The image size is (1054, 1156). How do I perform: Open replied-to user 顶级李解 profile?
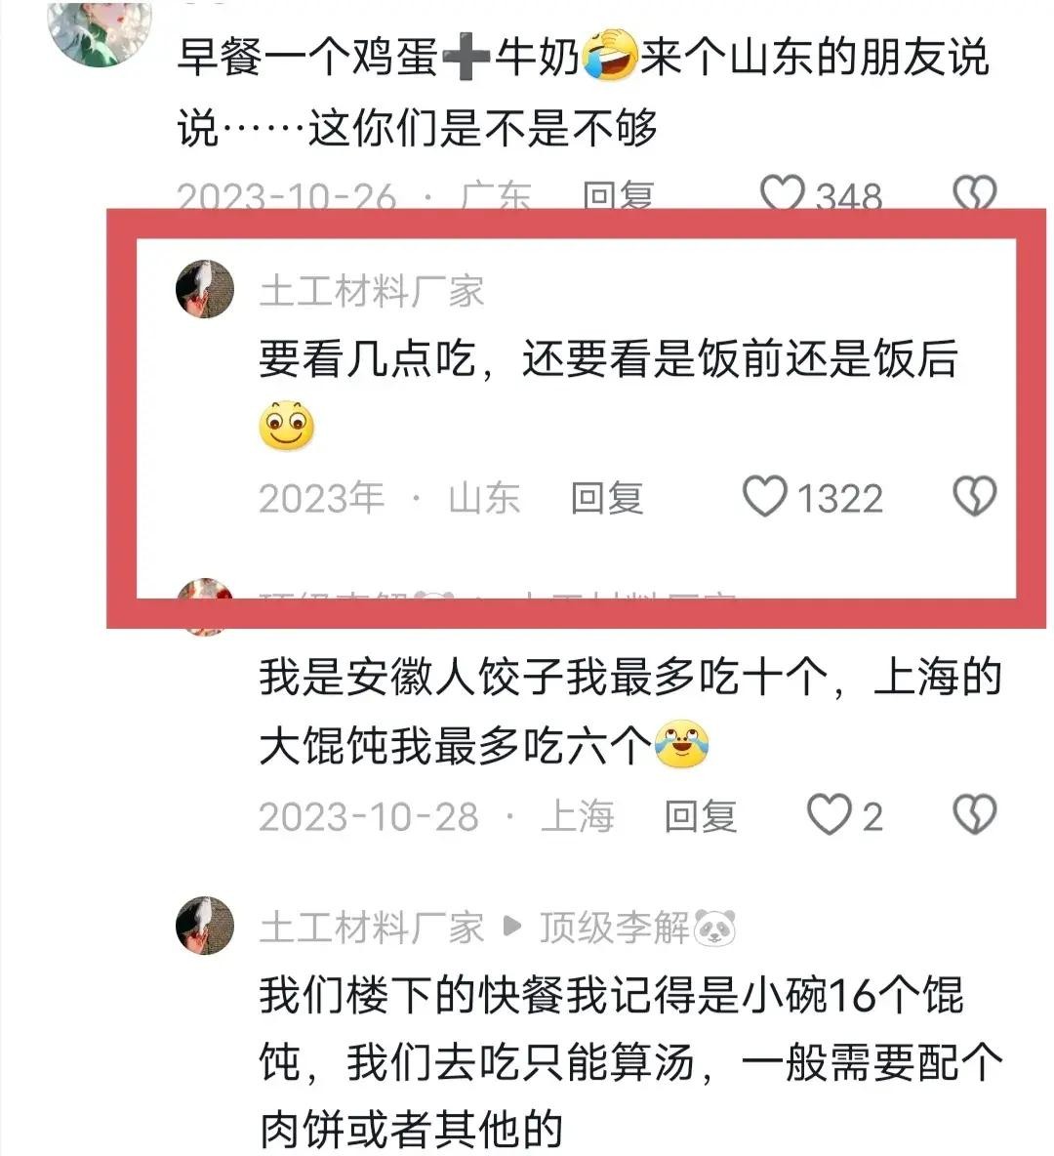point(637,928)
